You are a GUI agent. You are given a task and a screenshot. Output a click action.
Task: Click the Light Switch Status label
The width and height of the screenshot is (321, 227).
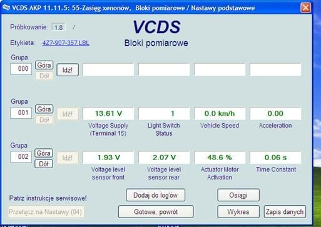tap(164, 129)
